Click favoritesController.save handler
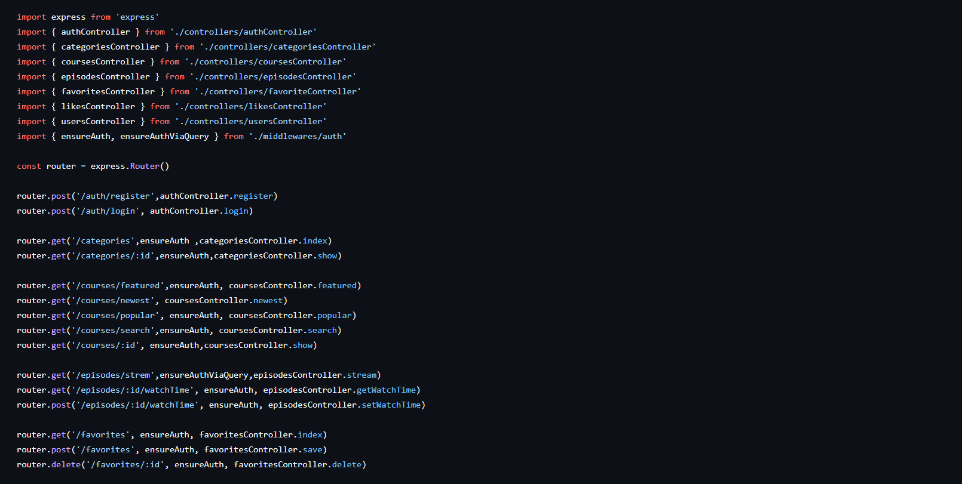Image resolution: width=962 pixels, height=484 pixels. (264, 450)
